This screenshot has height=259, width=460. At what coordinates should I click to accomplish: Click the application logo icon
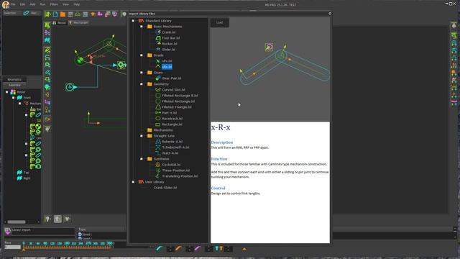pyautogui.click(x=6, y=4)
